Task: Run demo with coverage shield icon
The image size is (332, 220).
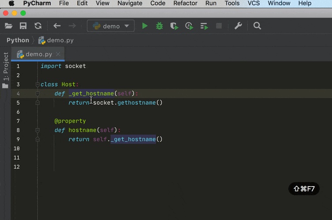Action: coord(174,26)
